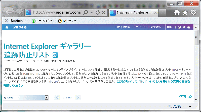The height and width of the screenshot is (112, 201).
Task: Click the vertical scrollbar thumb
Action: pos(196,38)
